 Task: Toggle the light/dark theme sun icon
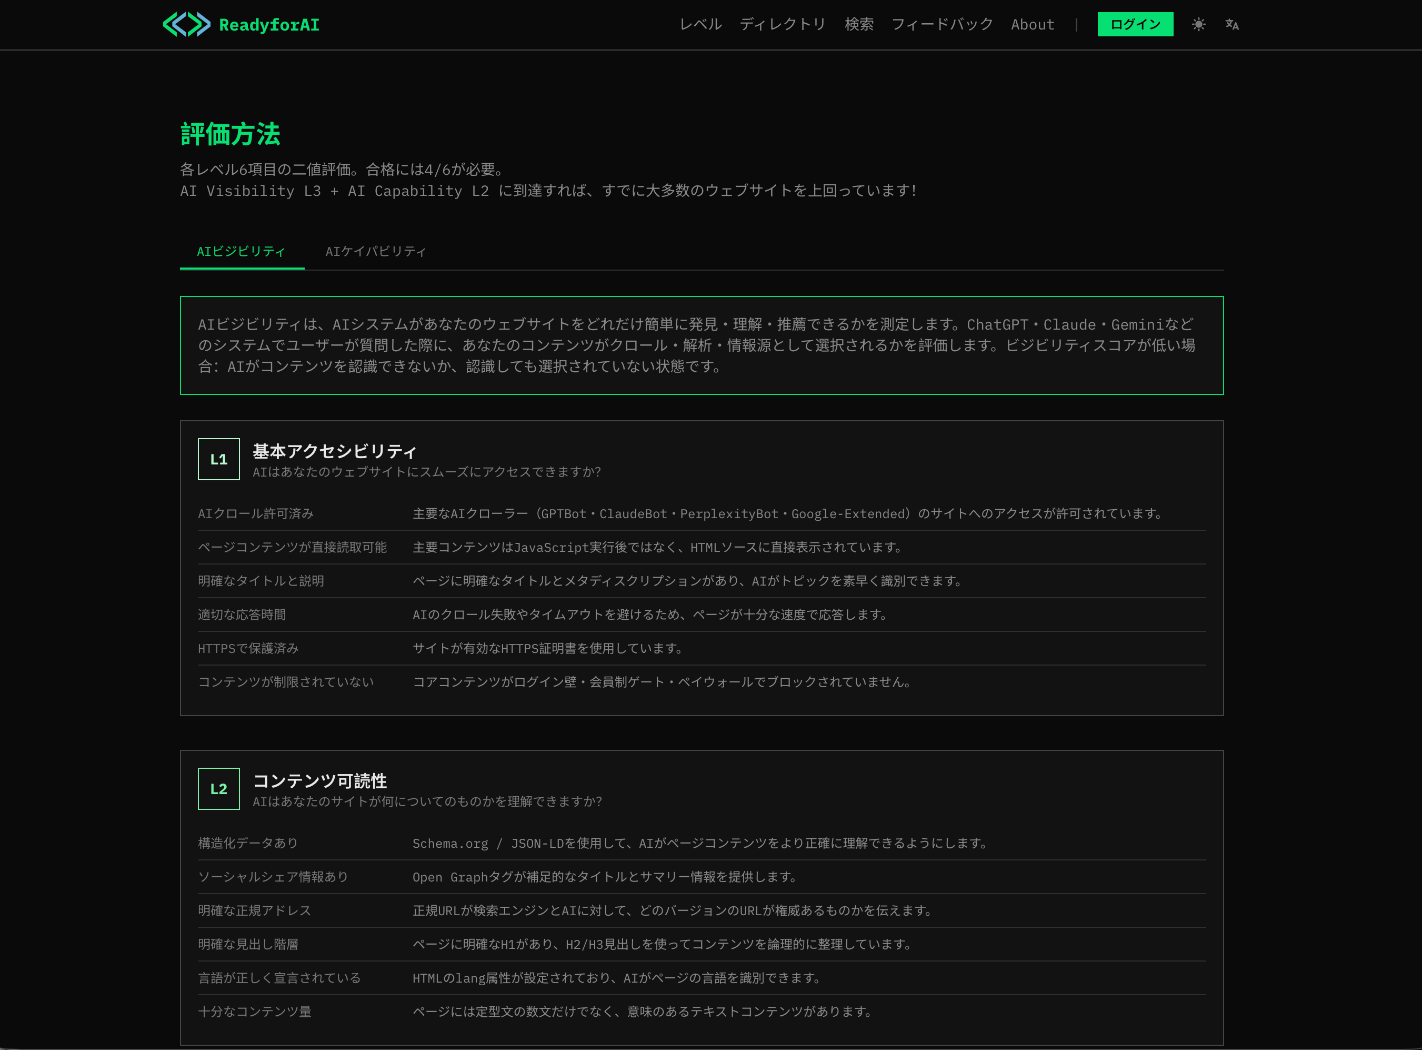[x=1198, y=25]
